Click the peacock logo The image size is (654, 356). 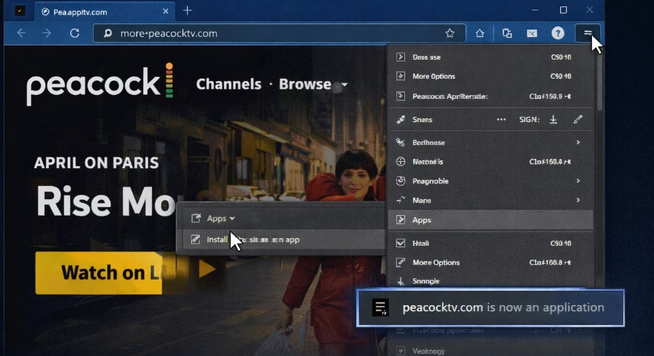100,84
